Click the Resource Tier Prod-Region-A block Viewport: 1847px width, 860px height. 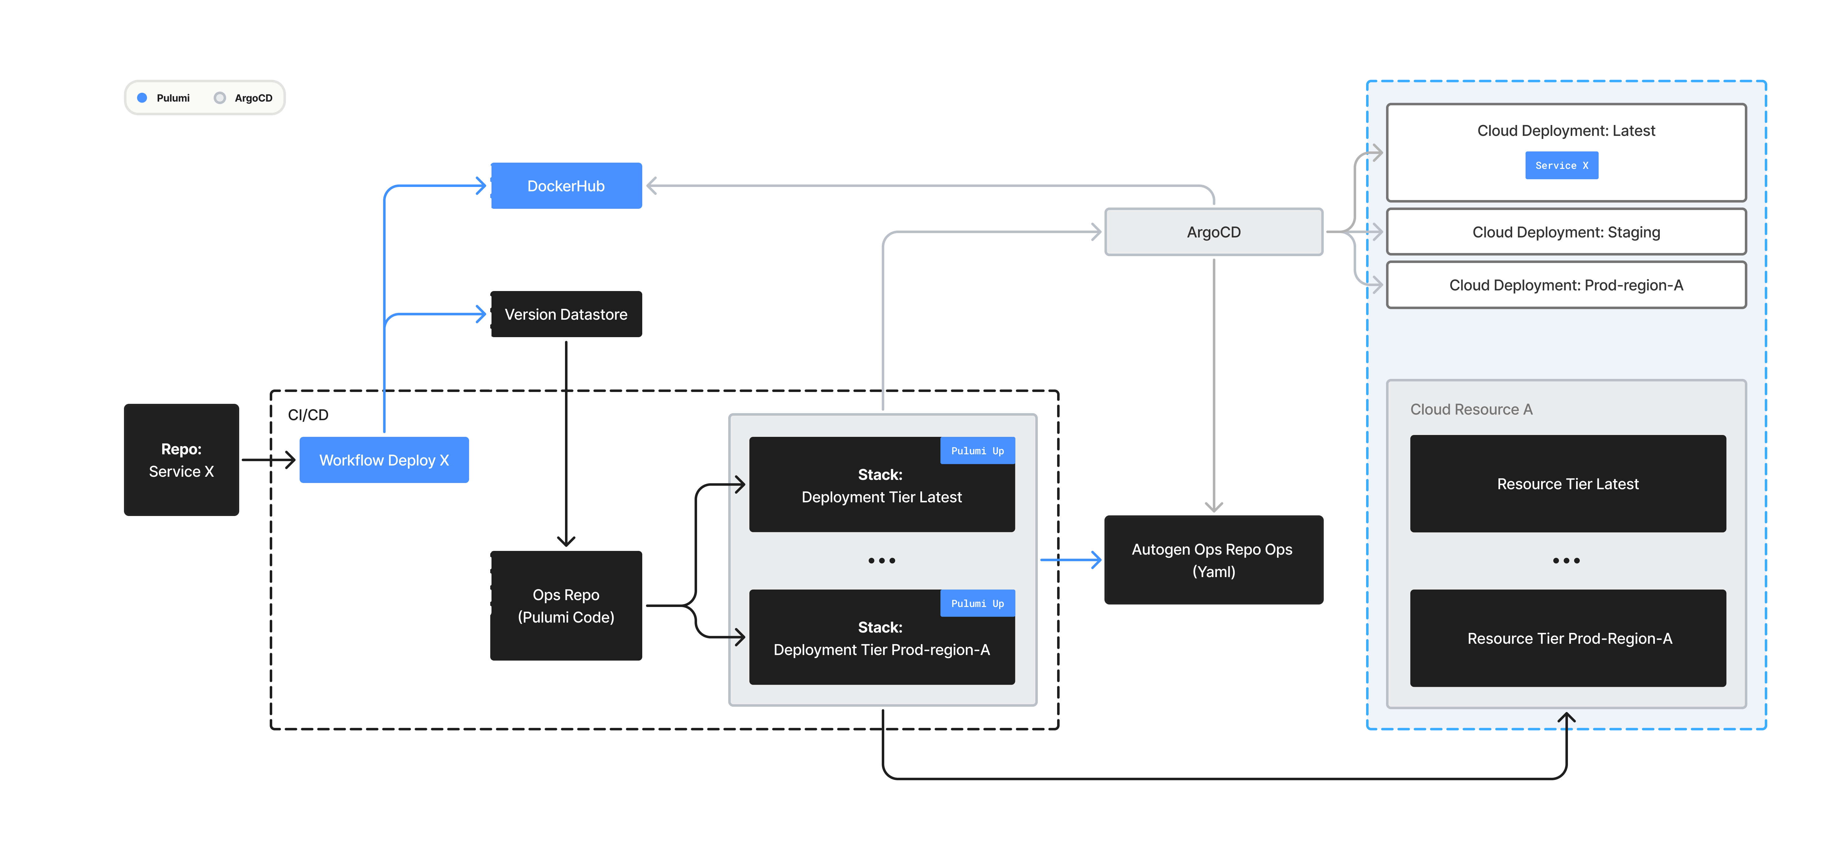[1567, 638]
